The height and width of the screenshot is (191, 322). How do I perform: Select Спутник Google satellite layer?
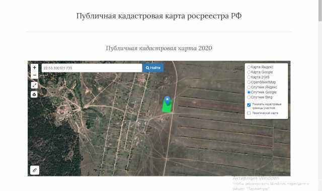coord(249,92)
